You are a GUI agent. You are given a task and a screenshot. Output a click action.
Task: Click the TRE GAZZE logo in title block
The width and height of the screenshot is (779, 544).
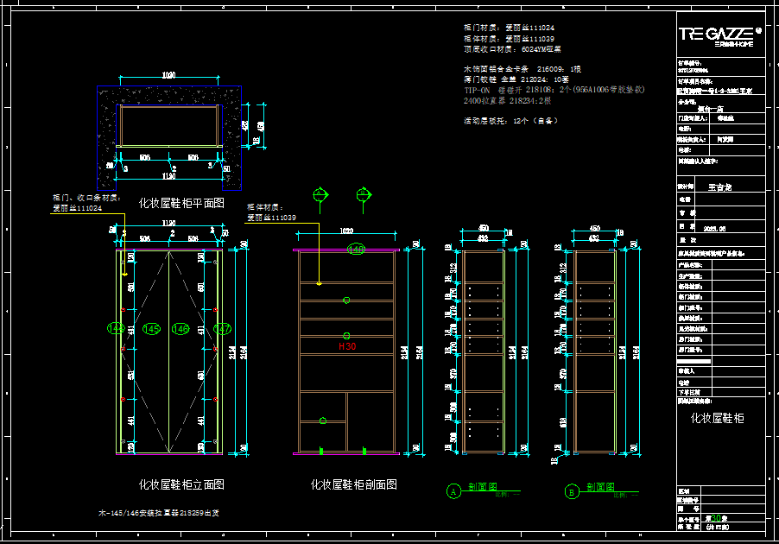pos(720,35)
